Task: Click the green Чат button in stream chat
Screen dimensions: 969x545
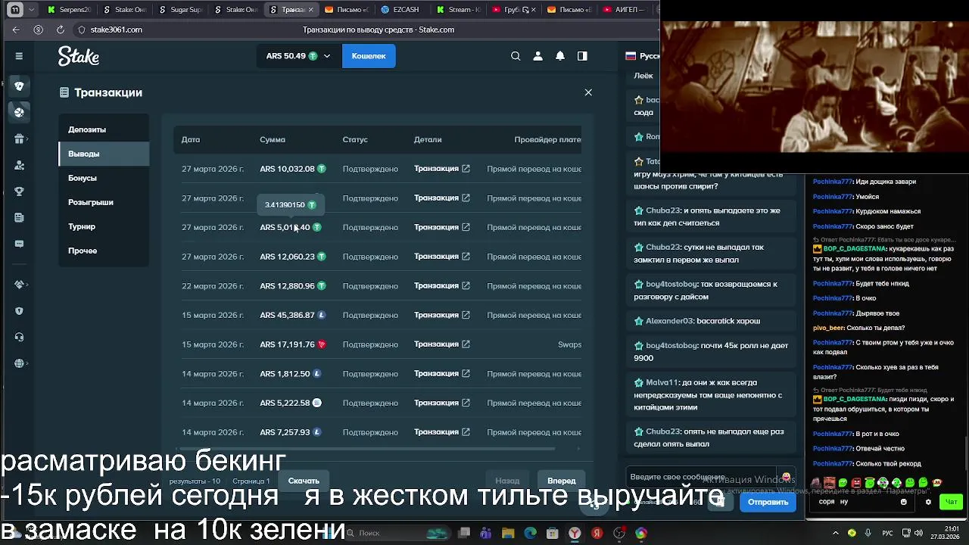Action: click(951, 502)
